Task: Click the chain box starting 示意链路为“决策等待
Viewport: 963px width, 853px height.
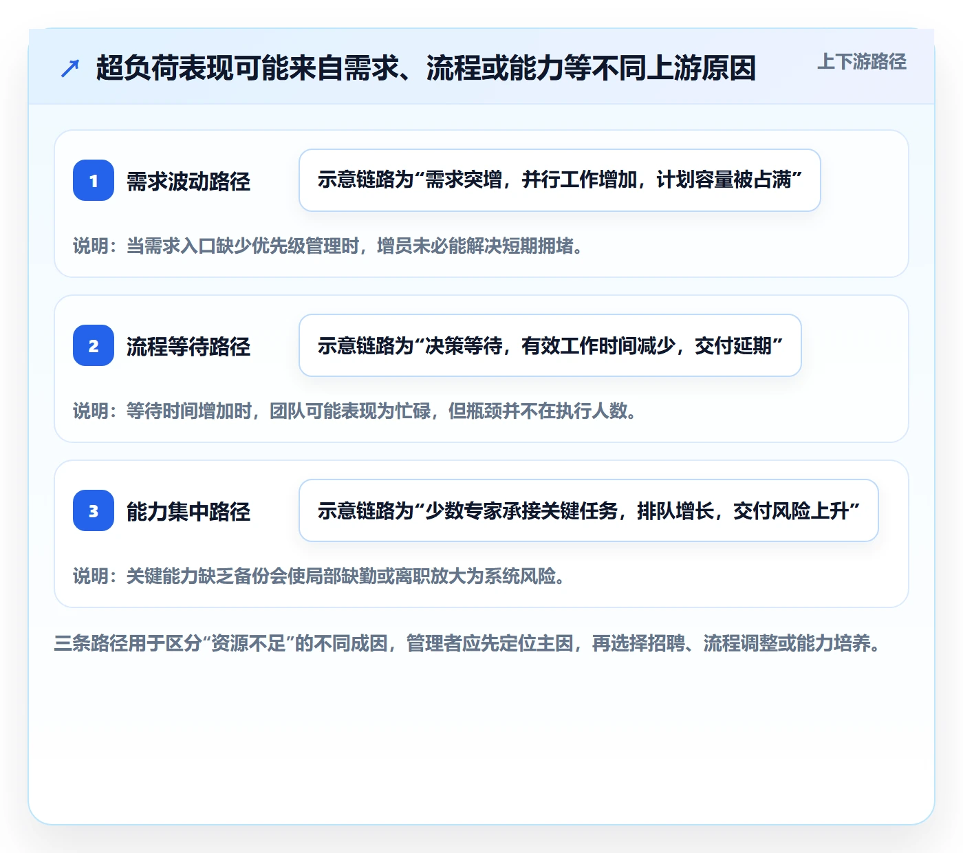Action: (550, 345)
